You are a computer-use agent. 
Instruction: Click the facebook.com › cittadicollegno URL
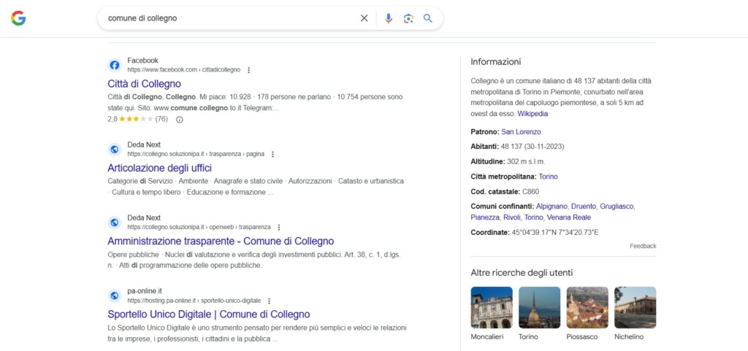183,70
